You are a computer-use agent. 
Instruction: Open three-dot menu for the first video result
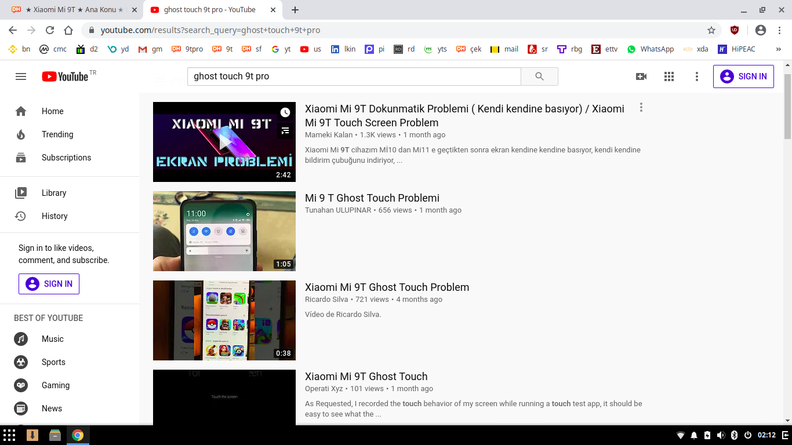tap(641, 107)
